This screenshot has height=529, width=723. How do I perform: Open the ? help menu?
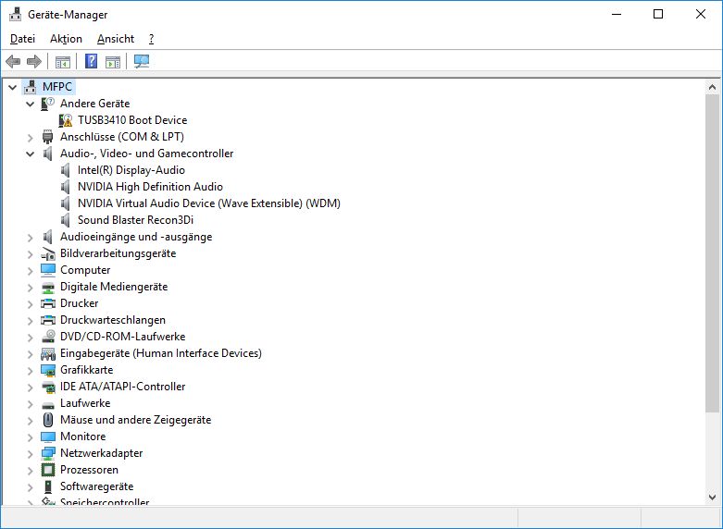click(x=151, y=39)
